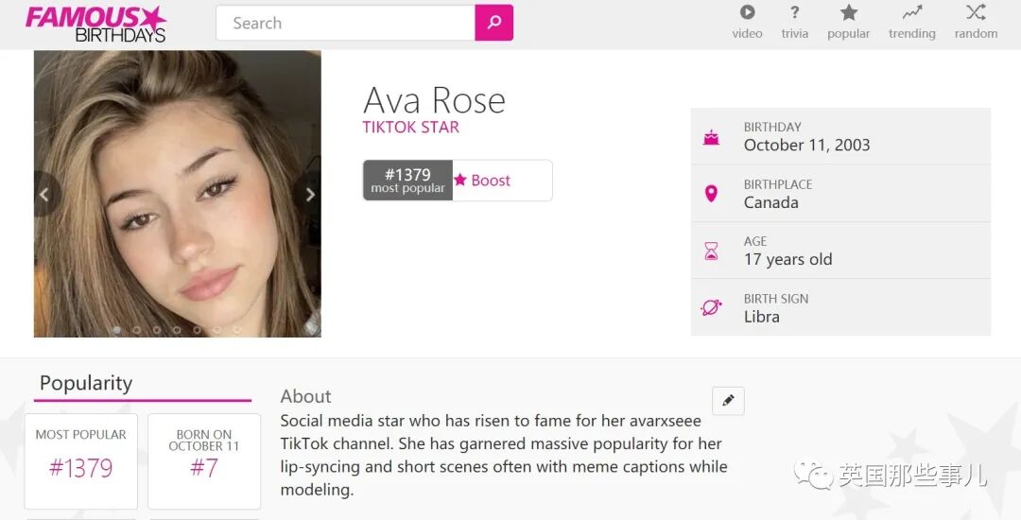Click the random shuffle icon

(976, 12)
